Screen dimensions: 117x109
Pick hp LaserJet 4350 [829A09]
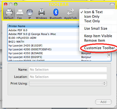point(57,53)
